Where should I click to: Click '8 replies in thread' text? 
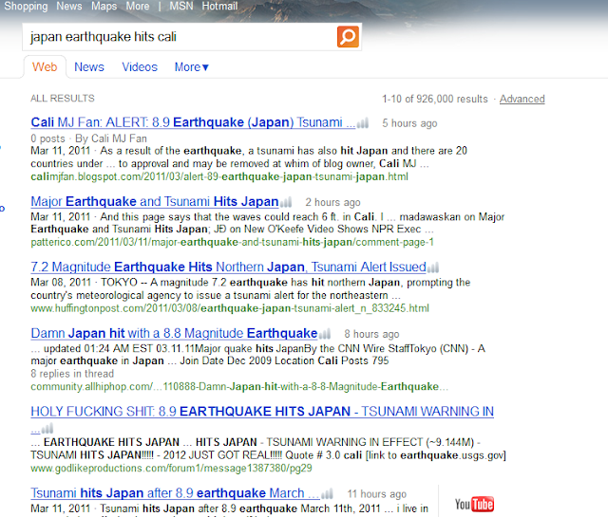coord(72,374)
